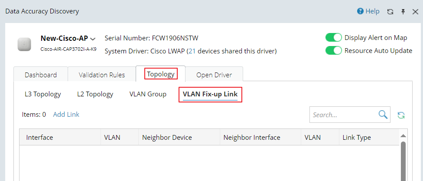423x181 pixels.
Task: Select the Open Driver tab
Action: click(214, 75)
